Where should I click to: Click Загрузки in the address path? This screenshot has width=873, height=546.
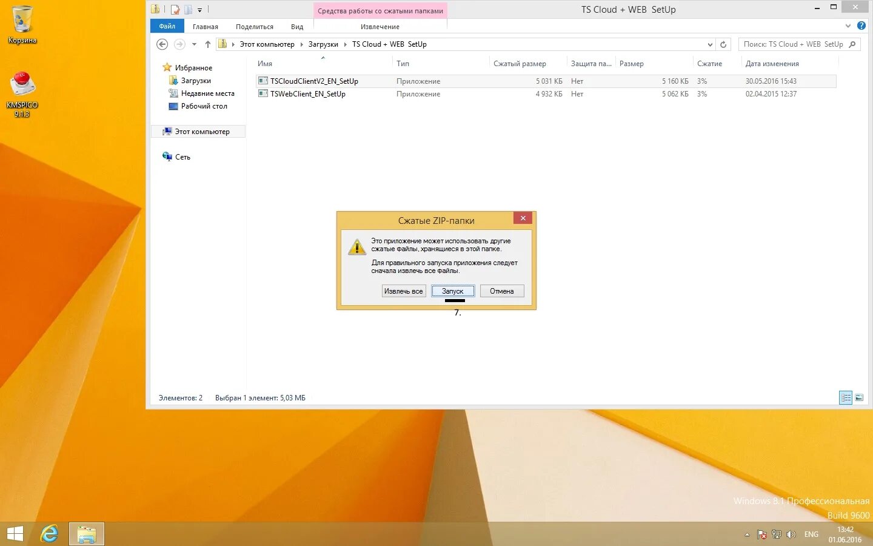(x=323, y=44)
